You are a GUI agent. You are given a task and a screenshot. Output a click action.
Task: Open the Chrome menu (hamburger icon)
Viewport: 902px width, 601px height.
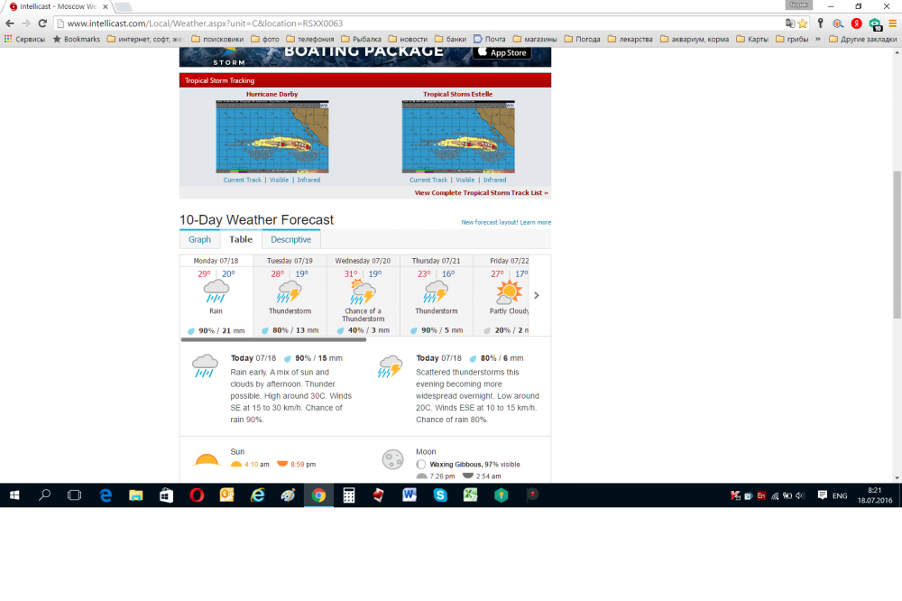(x=891, y=23)
